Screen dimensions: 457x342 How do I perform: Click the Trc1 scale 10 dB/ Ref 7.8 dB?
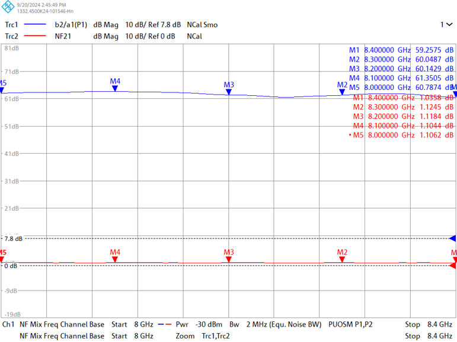click(x=152, y=25)
